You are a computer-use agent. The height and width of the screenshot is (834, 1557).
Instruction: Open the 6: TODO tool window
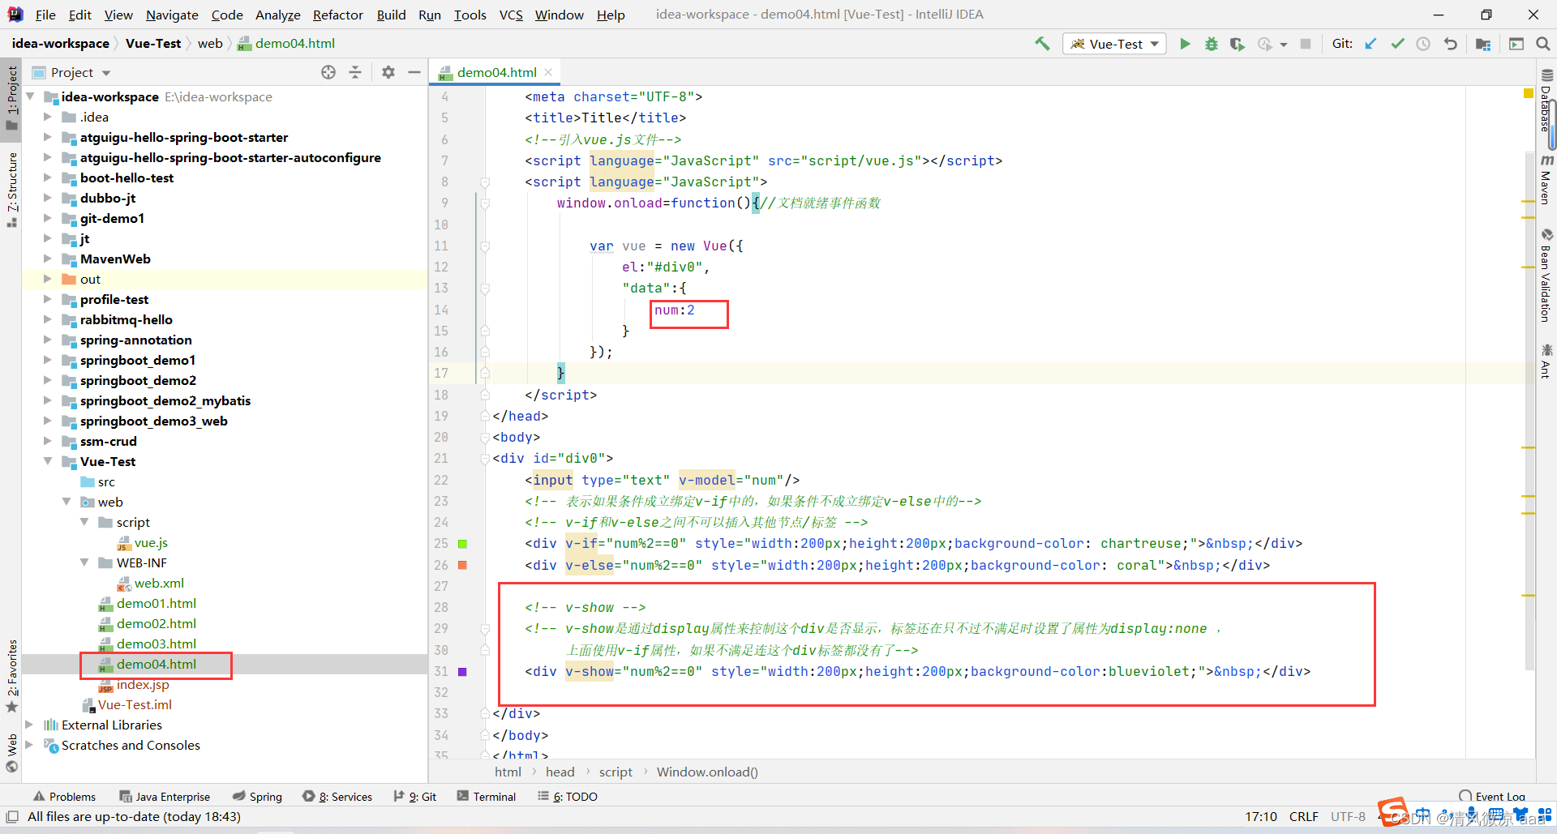click(x=568, y=797)
